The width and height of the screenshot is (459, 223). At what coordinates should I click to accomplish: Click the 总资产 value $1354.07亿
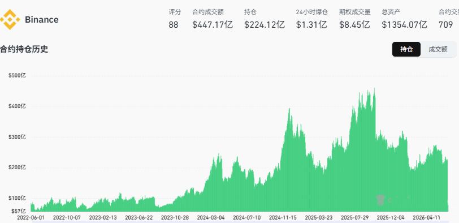point(404,24)
